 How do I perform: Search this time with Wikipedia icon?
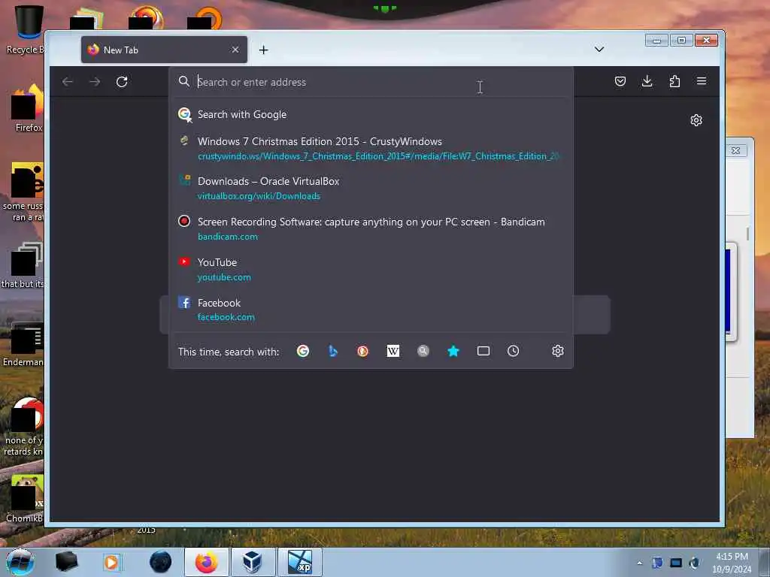[x=393, y=352]
